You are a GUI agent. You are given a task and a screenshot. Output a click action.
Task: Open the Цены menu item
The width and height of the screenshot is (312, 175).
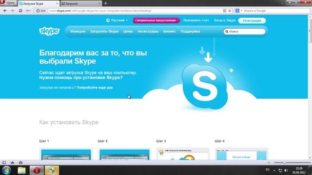point(128,31)
